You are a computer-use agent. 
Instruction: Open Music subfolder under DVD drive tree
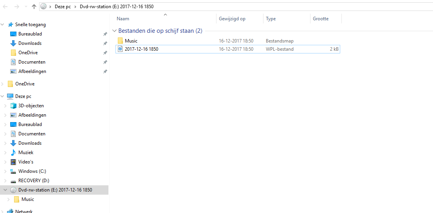pyautogui.click(x=28, y=199)
